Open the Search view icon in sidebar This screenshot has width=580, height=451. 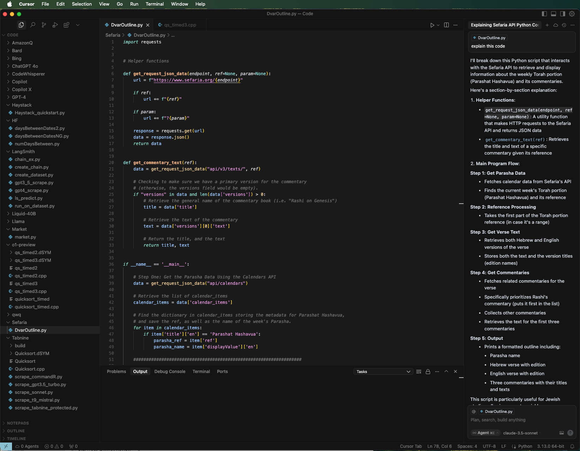coord(33,25)
